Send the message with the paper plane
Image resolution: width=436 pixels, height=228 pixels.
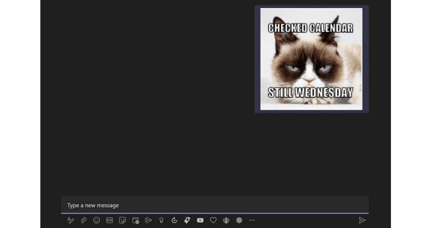pyautogui.click(x=363, y=220)
